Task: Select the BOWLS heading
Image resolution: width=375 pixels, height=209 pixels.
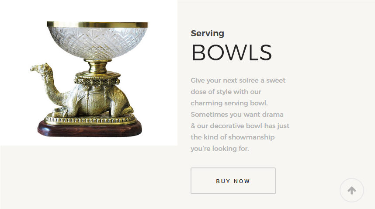Action: tap(232, 53)
